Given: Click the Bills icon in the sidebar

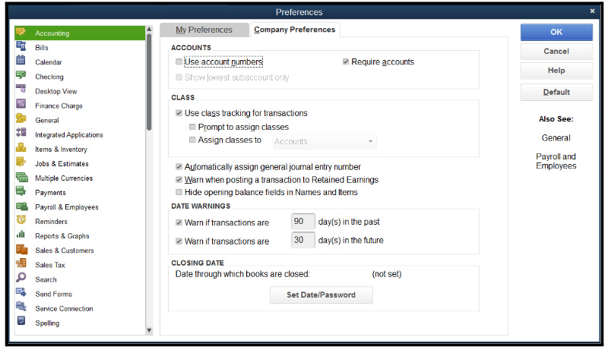Looking at the screenshot, I should coord(21,47).
